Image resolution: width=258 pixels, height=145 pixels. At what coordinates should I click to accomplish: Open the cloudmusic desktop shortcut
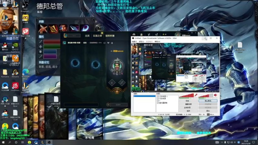tap(15, 87)
